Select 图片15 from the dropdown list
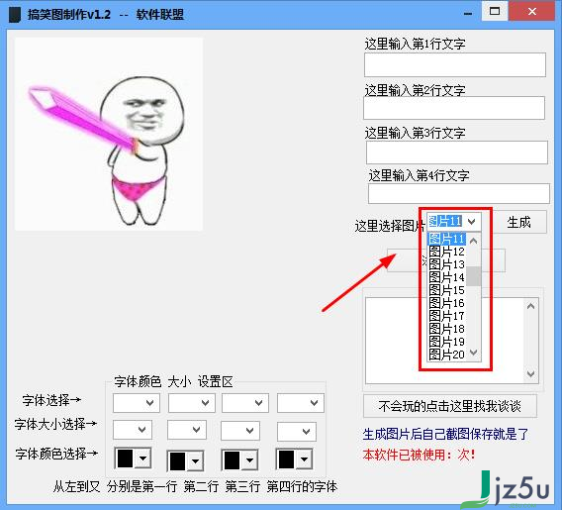The image size is (562, 510). (x=446, y=290)
